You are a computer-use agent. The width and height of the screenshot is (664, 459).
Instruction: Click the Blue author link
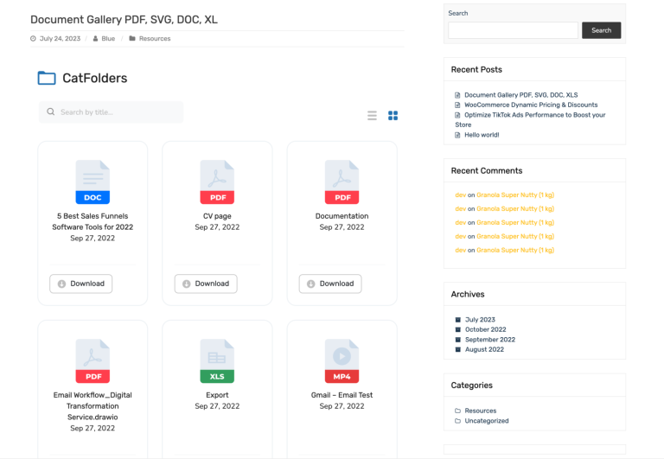108,39
